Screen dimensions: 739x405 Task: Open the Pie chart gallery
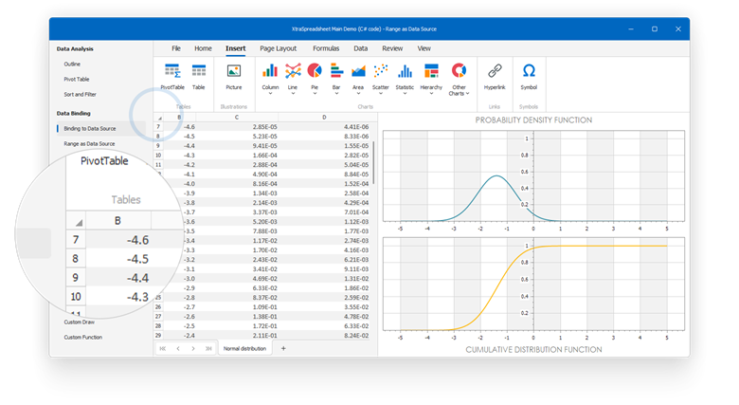[x=315, y=80]
